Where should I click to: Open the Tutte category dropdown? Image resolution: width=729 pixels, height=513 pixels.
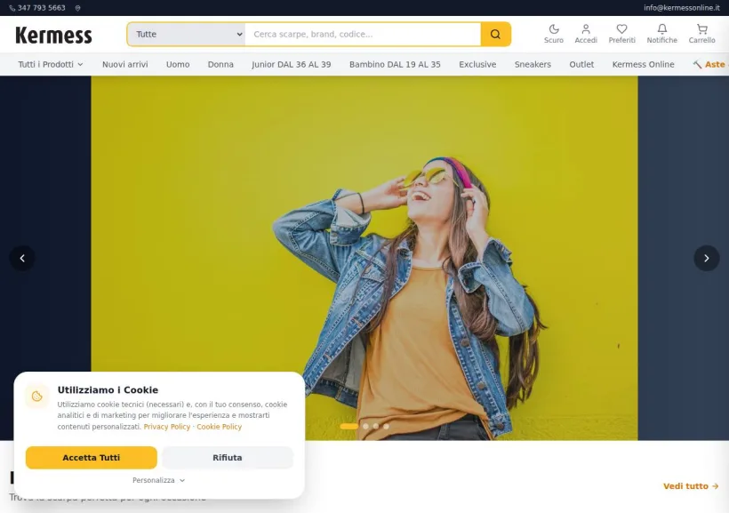pyautogui.click(x=187, y=34)
